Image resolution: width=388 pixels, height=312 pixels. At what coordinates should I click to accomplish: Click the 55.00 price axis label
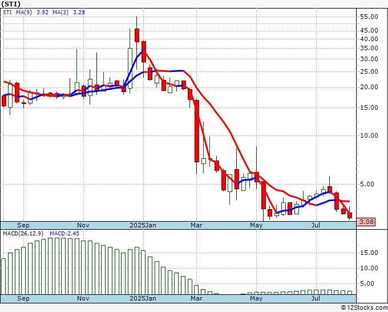click(369, 17)
